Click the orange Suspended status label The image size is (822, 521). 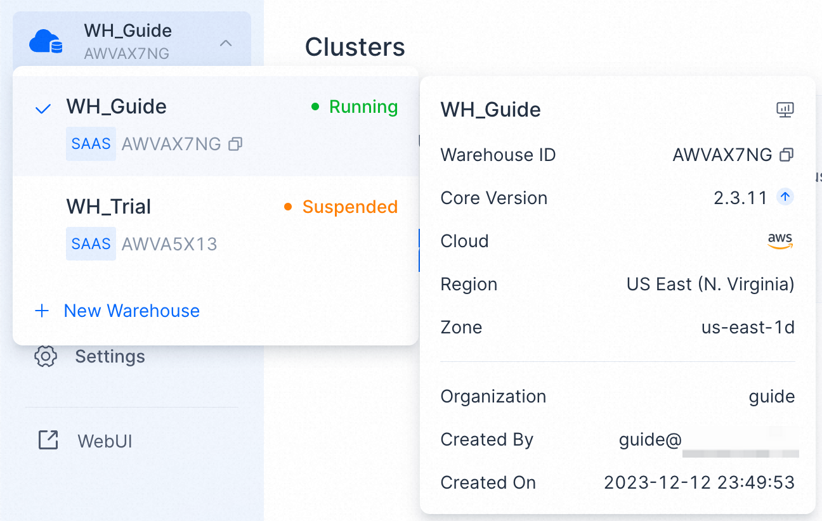pos(349,207)
